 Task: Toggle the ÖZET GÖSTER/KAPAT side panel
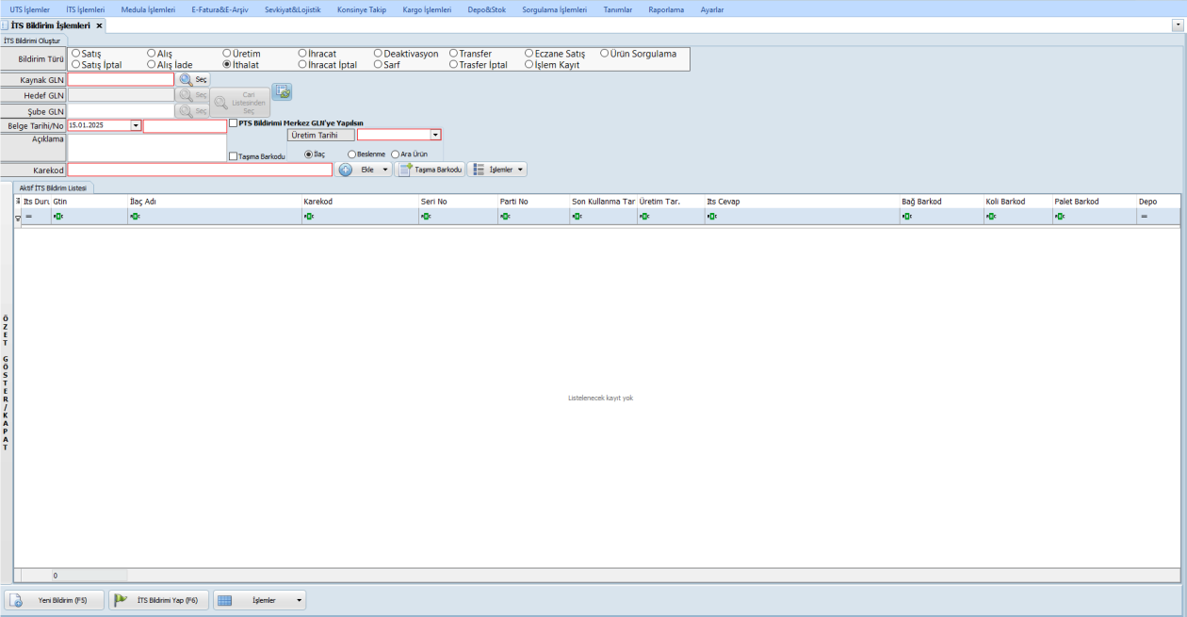point(6,382)
